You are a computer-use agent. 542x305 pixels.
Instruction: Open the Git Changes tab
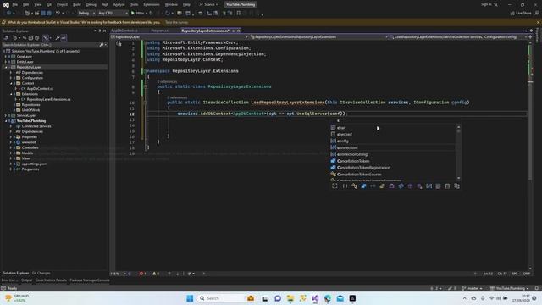[x=41, y=273]
